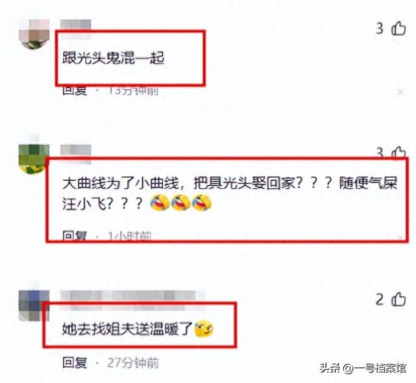This screenshot has height=383, width=416.
Task: Open blurred username above '她去找姐夫送温暖了'
Action: pyautogui.click(x=132, y=296)
